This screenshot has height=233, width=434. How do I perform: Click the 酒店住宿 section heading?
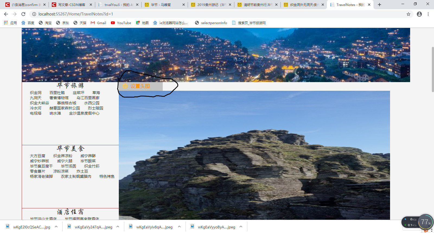[70, 212]
